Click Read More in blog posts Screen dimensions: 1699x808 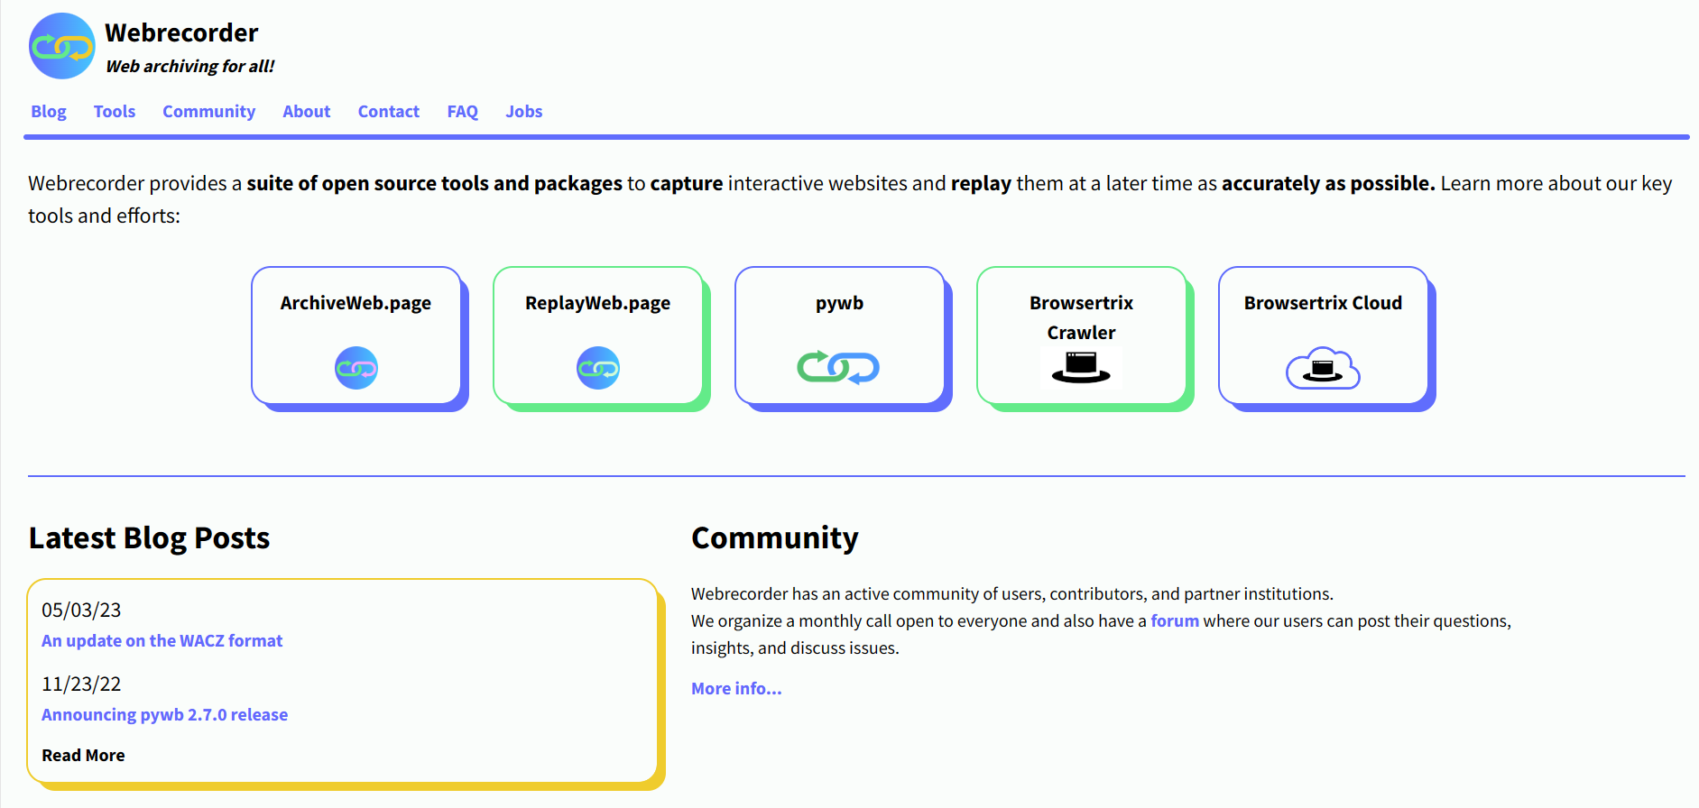83,755
